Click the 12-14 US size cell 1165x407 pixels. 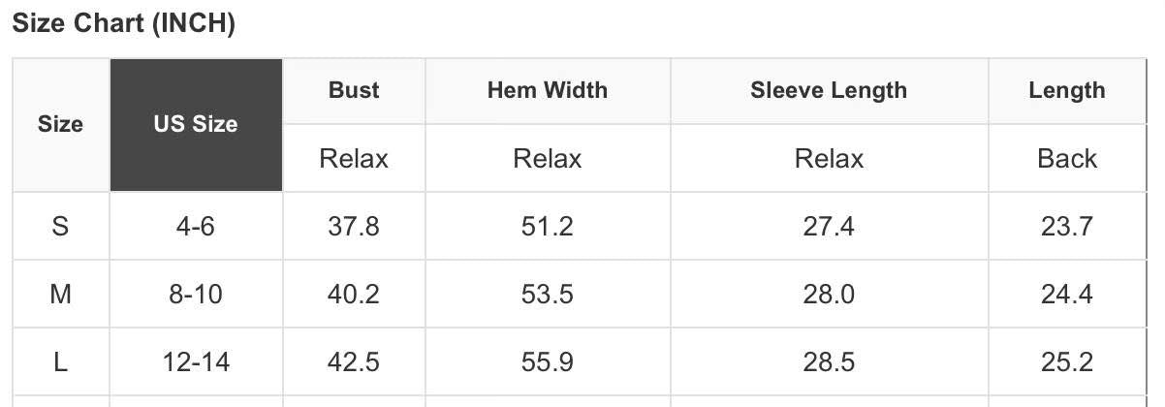pyautogui.click(x=196, y=362)
